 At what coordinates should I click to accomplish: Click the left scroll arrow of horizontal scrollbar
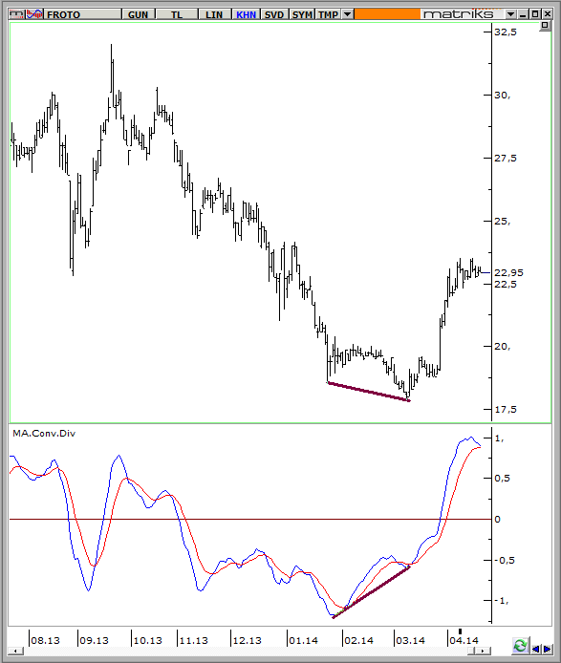point(15,651)
